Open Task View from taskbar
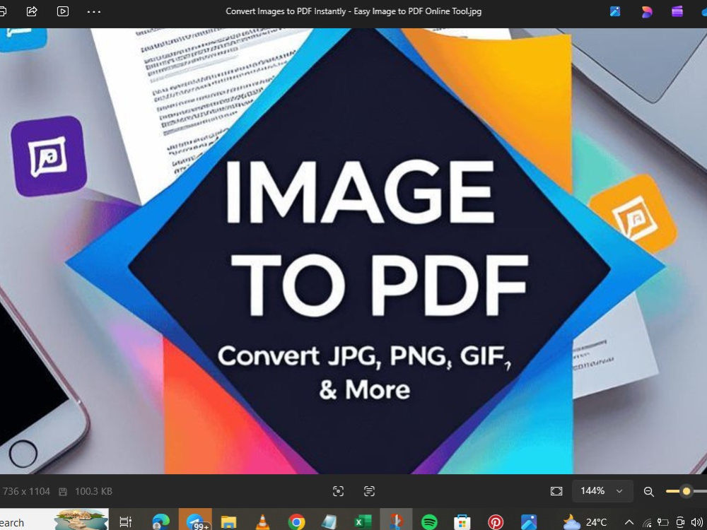Image resolution: width=707 pixels, height=530 pixels. click(x=125, y=522)
